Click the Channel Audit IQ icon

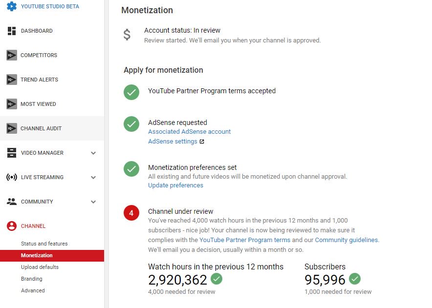12,128
